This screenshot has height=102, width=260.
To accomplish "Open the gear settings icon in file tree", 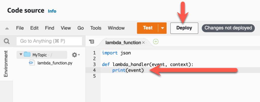I will pyautogui.click(x=75, y=55).
